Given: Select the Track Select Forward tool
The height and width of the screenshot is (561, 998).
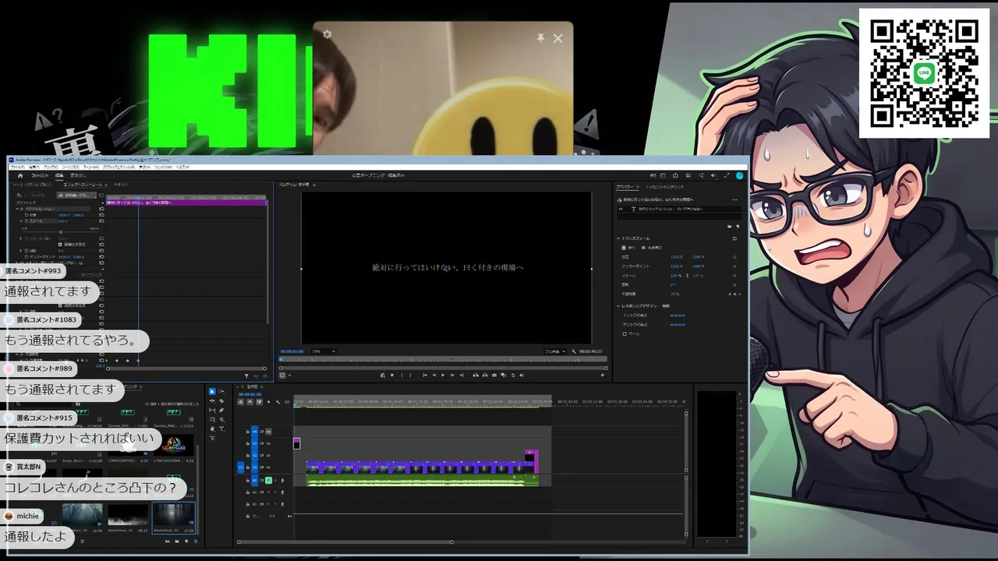Looking at the screenshot, I should (x=221, y=391).
